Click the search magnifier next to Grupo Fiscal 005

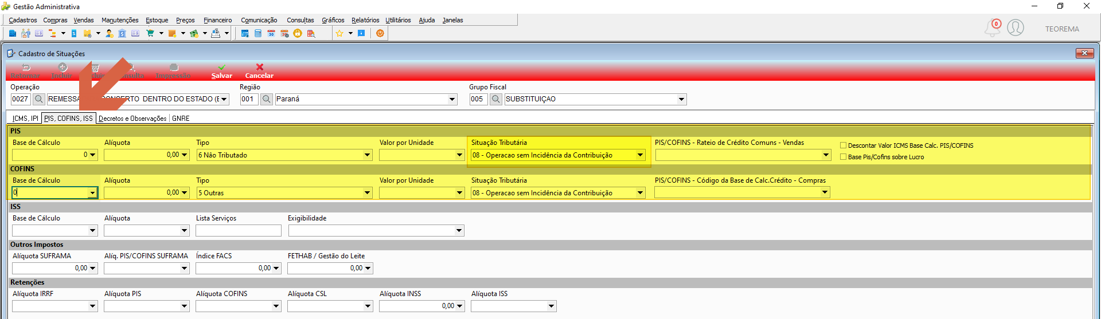tap(496, 99)
